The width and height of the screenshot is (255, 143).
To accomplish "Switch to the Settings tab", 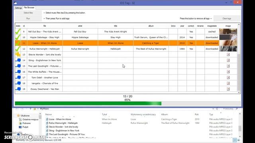I will (x=18, y=8).
